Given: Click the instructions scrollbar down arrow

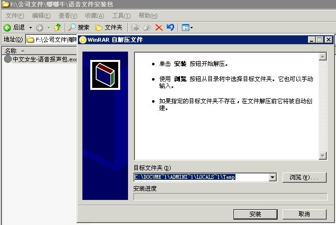Looking at the screenshot, I should pyautogui.click(x=322, y=155).
